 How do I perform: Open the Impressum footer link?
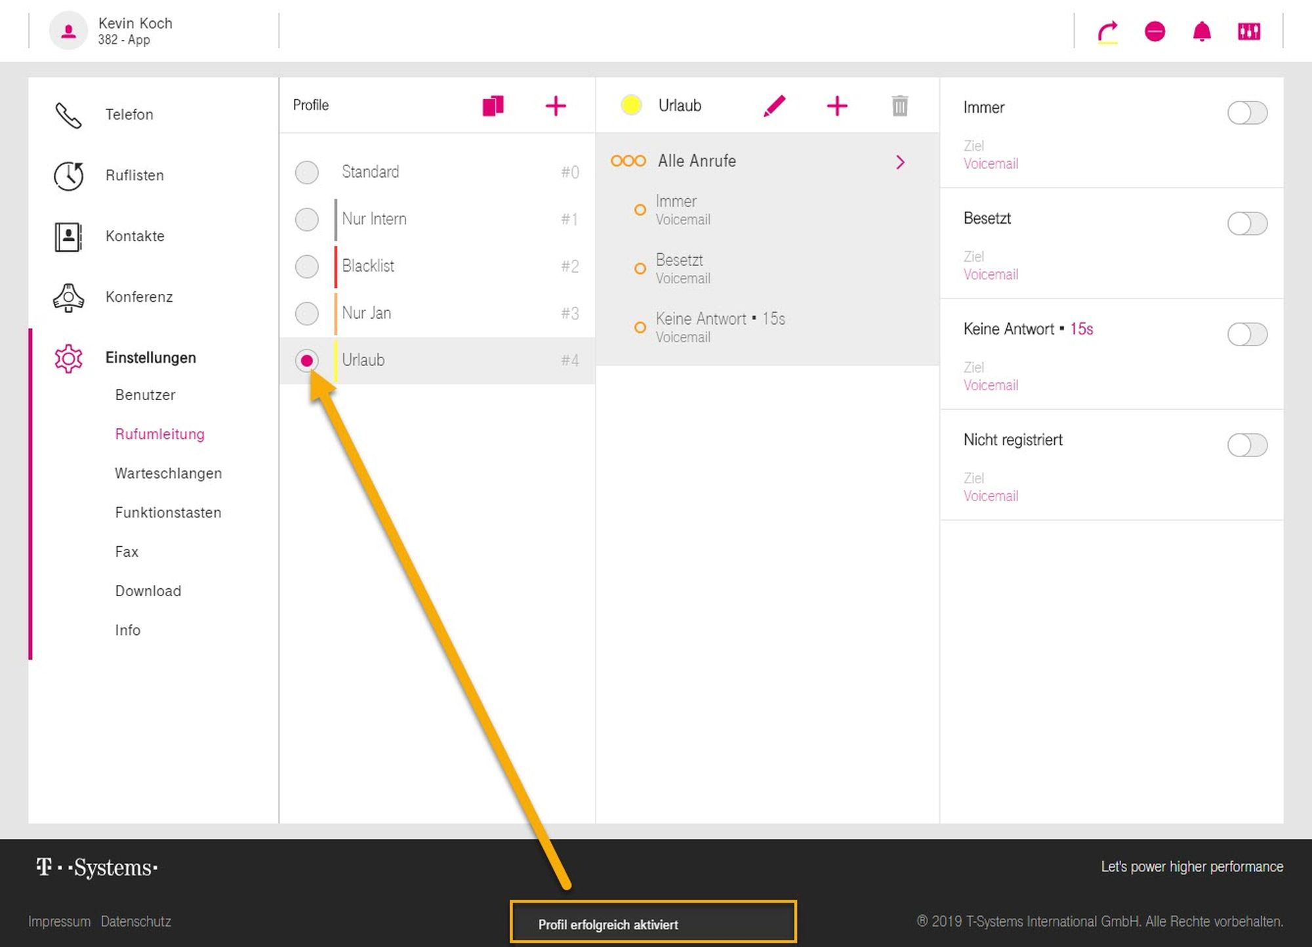59,921
